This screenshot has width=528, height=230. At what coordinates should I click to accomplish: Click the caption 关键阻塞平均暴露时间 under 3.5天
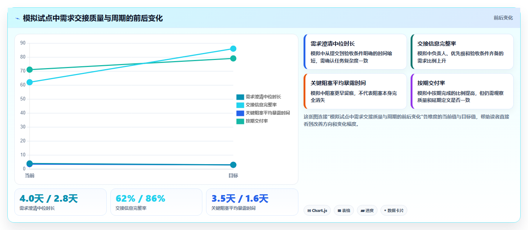coord(233,208)
